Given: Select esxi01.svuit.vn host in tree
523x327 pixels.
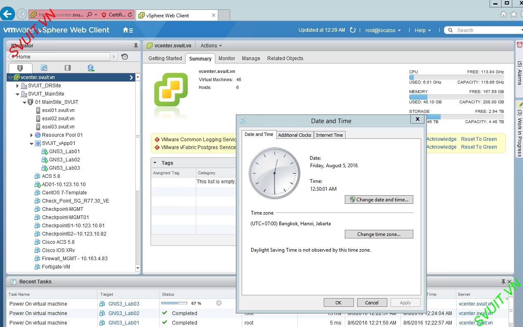Looking at the screenshot, I should click(x=58, y=110).
